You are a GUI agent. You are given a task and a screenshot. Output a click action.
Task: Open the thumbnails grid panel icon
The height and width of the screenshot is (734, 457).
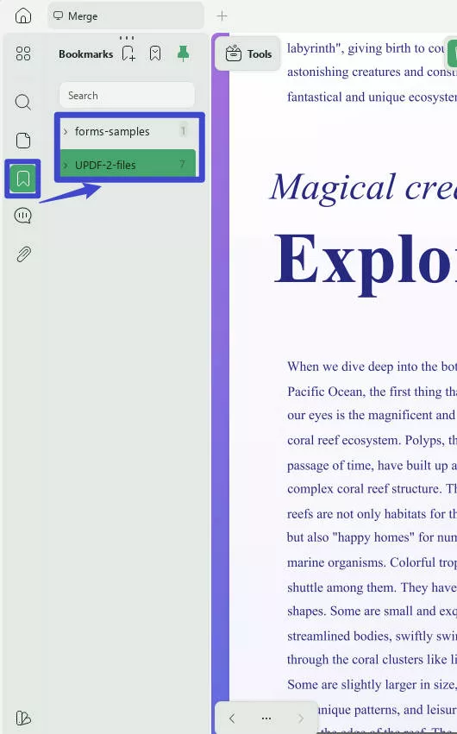click(x=23, y=53)
